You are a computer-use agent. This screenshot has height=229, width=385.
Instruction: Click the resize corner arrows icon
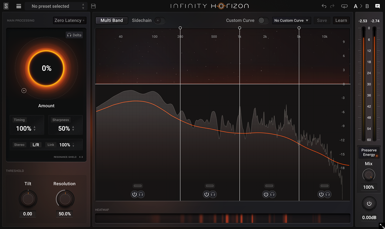(381, 225)
